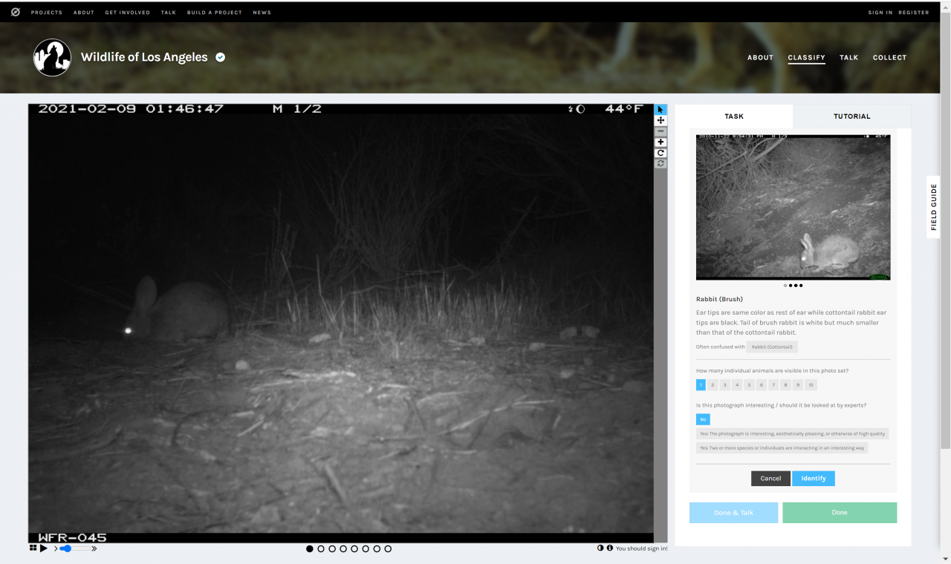Open the project Collect page
This screenshot has width=951, height=564.
(889, 57)
